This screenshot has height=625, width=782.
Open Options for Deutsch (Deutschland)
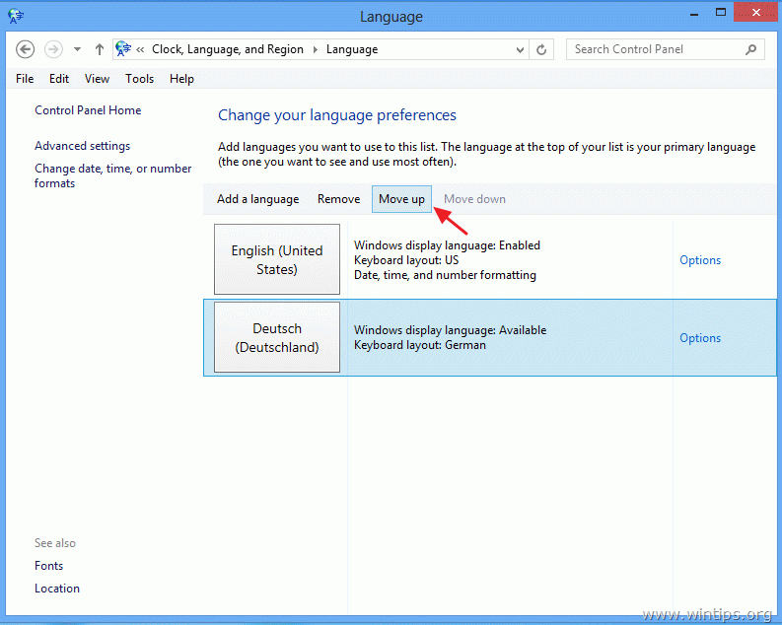(700, 338)
